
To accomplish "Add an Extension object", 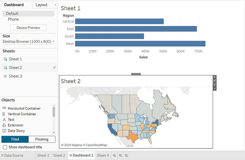I will [x=16, y=125].
